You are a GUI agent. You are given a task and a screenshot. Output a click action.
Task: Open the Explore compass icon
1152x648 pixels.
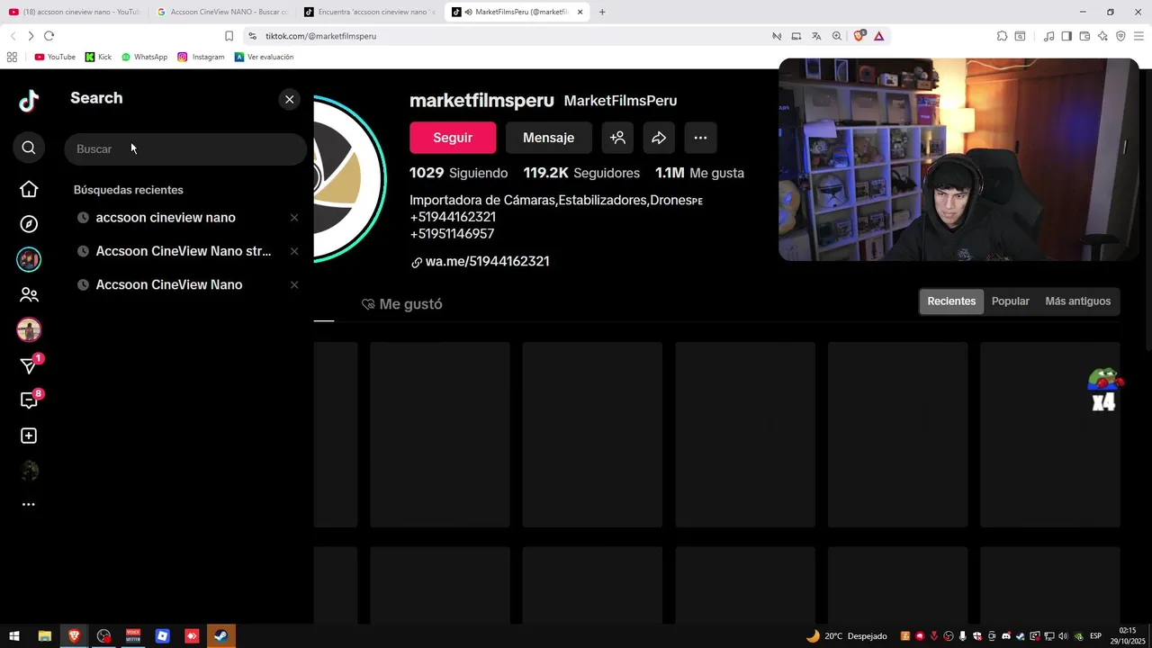29,224
